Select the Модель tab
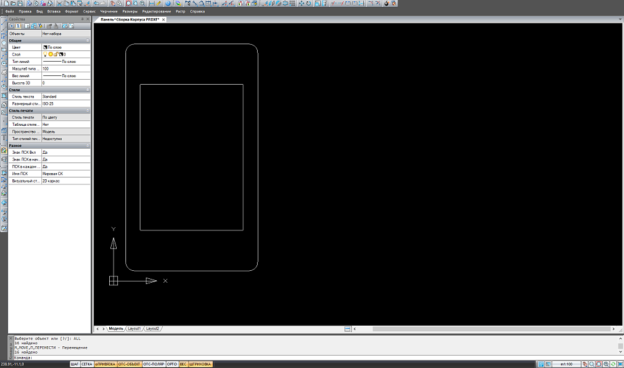 116,329
